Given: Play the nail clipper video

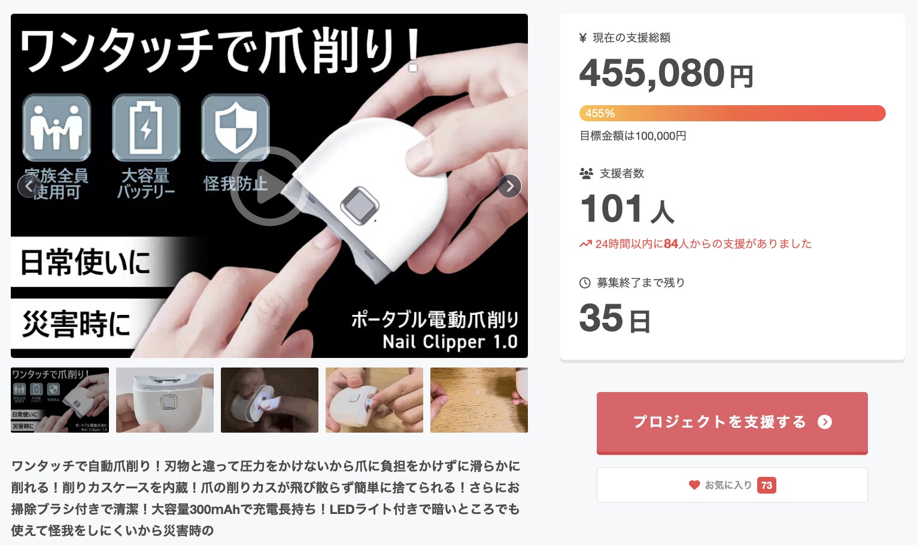Looking at the screenshot, I should (x=269, y=186).
